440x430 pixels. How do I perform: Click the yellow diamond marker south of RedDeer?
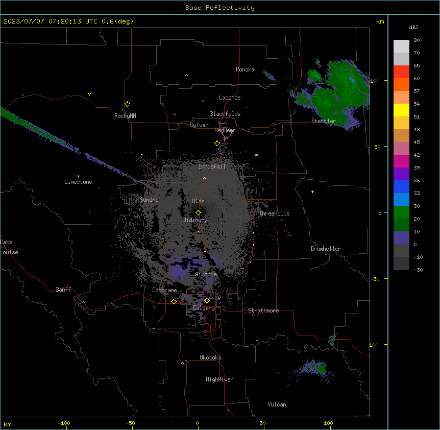tap(217, 144)
